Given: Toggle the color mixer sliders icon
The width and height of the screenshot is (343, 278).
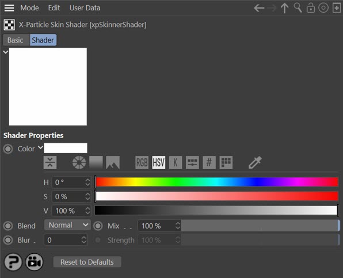Looking at the screenshot, I should tap(192, 162).
